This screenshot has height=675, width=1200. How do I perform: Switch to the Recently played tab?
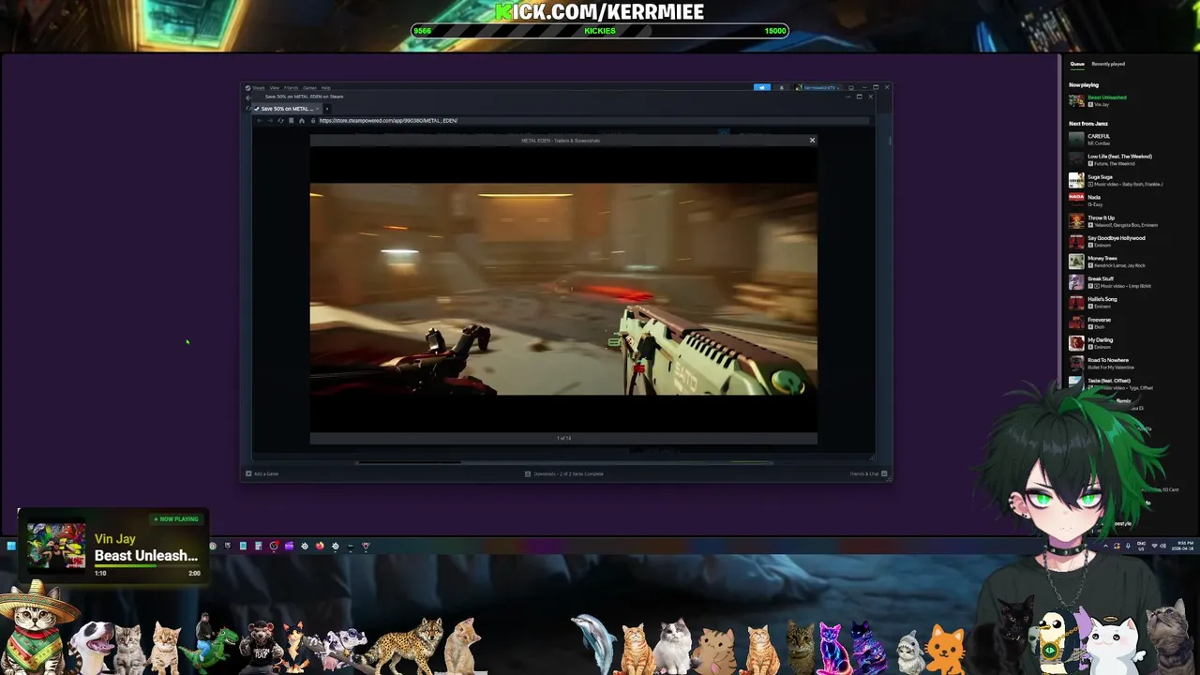tap(1108, 65)
